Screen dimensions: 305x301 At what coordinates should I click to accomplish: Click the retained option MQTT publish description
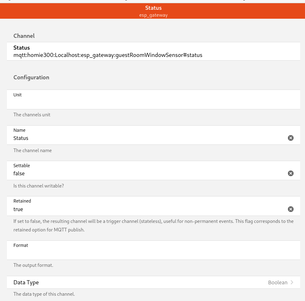153,225
